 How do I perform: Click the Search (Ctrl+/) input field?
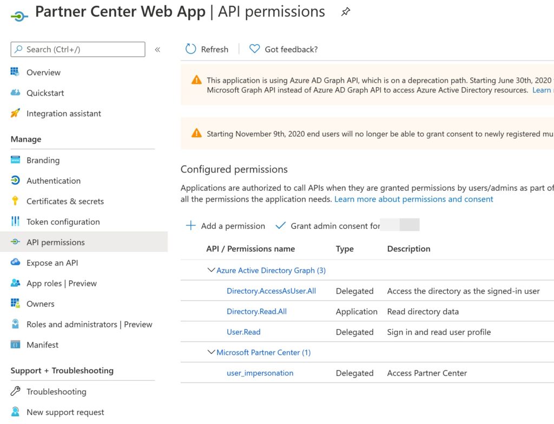(x=78, y=49)
